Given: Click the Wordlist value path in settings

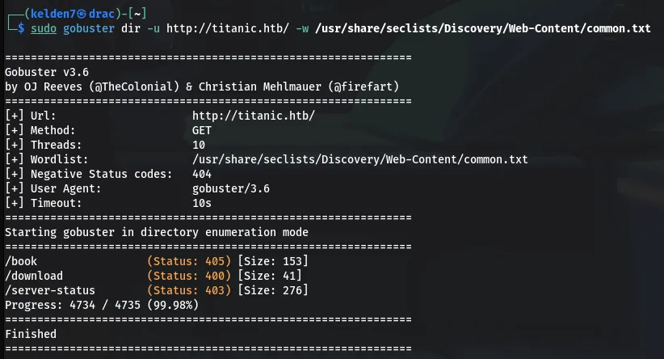Looking at the screenshot, I should pyautogui.click(x=360, y=159).
